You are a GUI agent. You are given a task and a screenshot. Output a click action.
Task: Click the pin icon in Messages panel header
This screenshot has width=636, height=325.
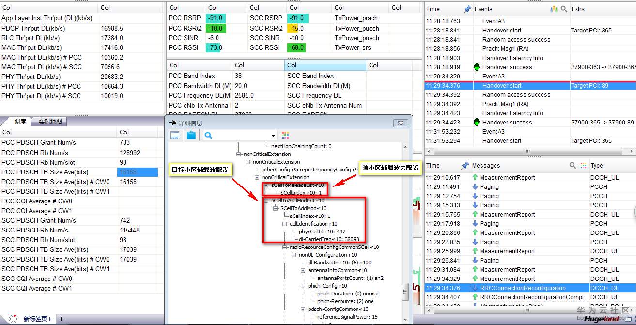pyautogui.click(x=465, y=165)
